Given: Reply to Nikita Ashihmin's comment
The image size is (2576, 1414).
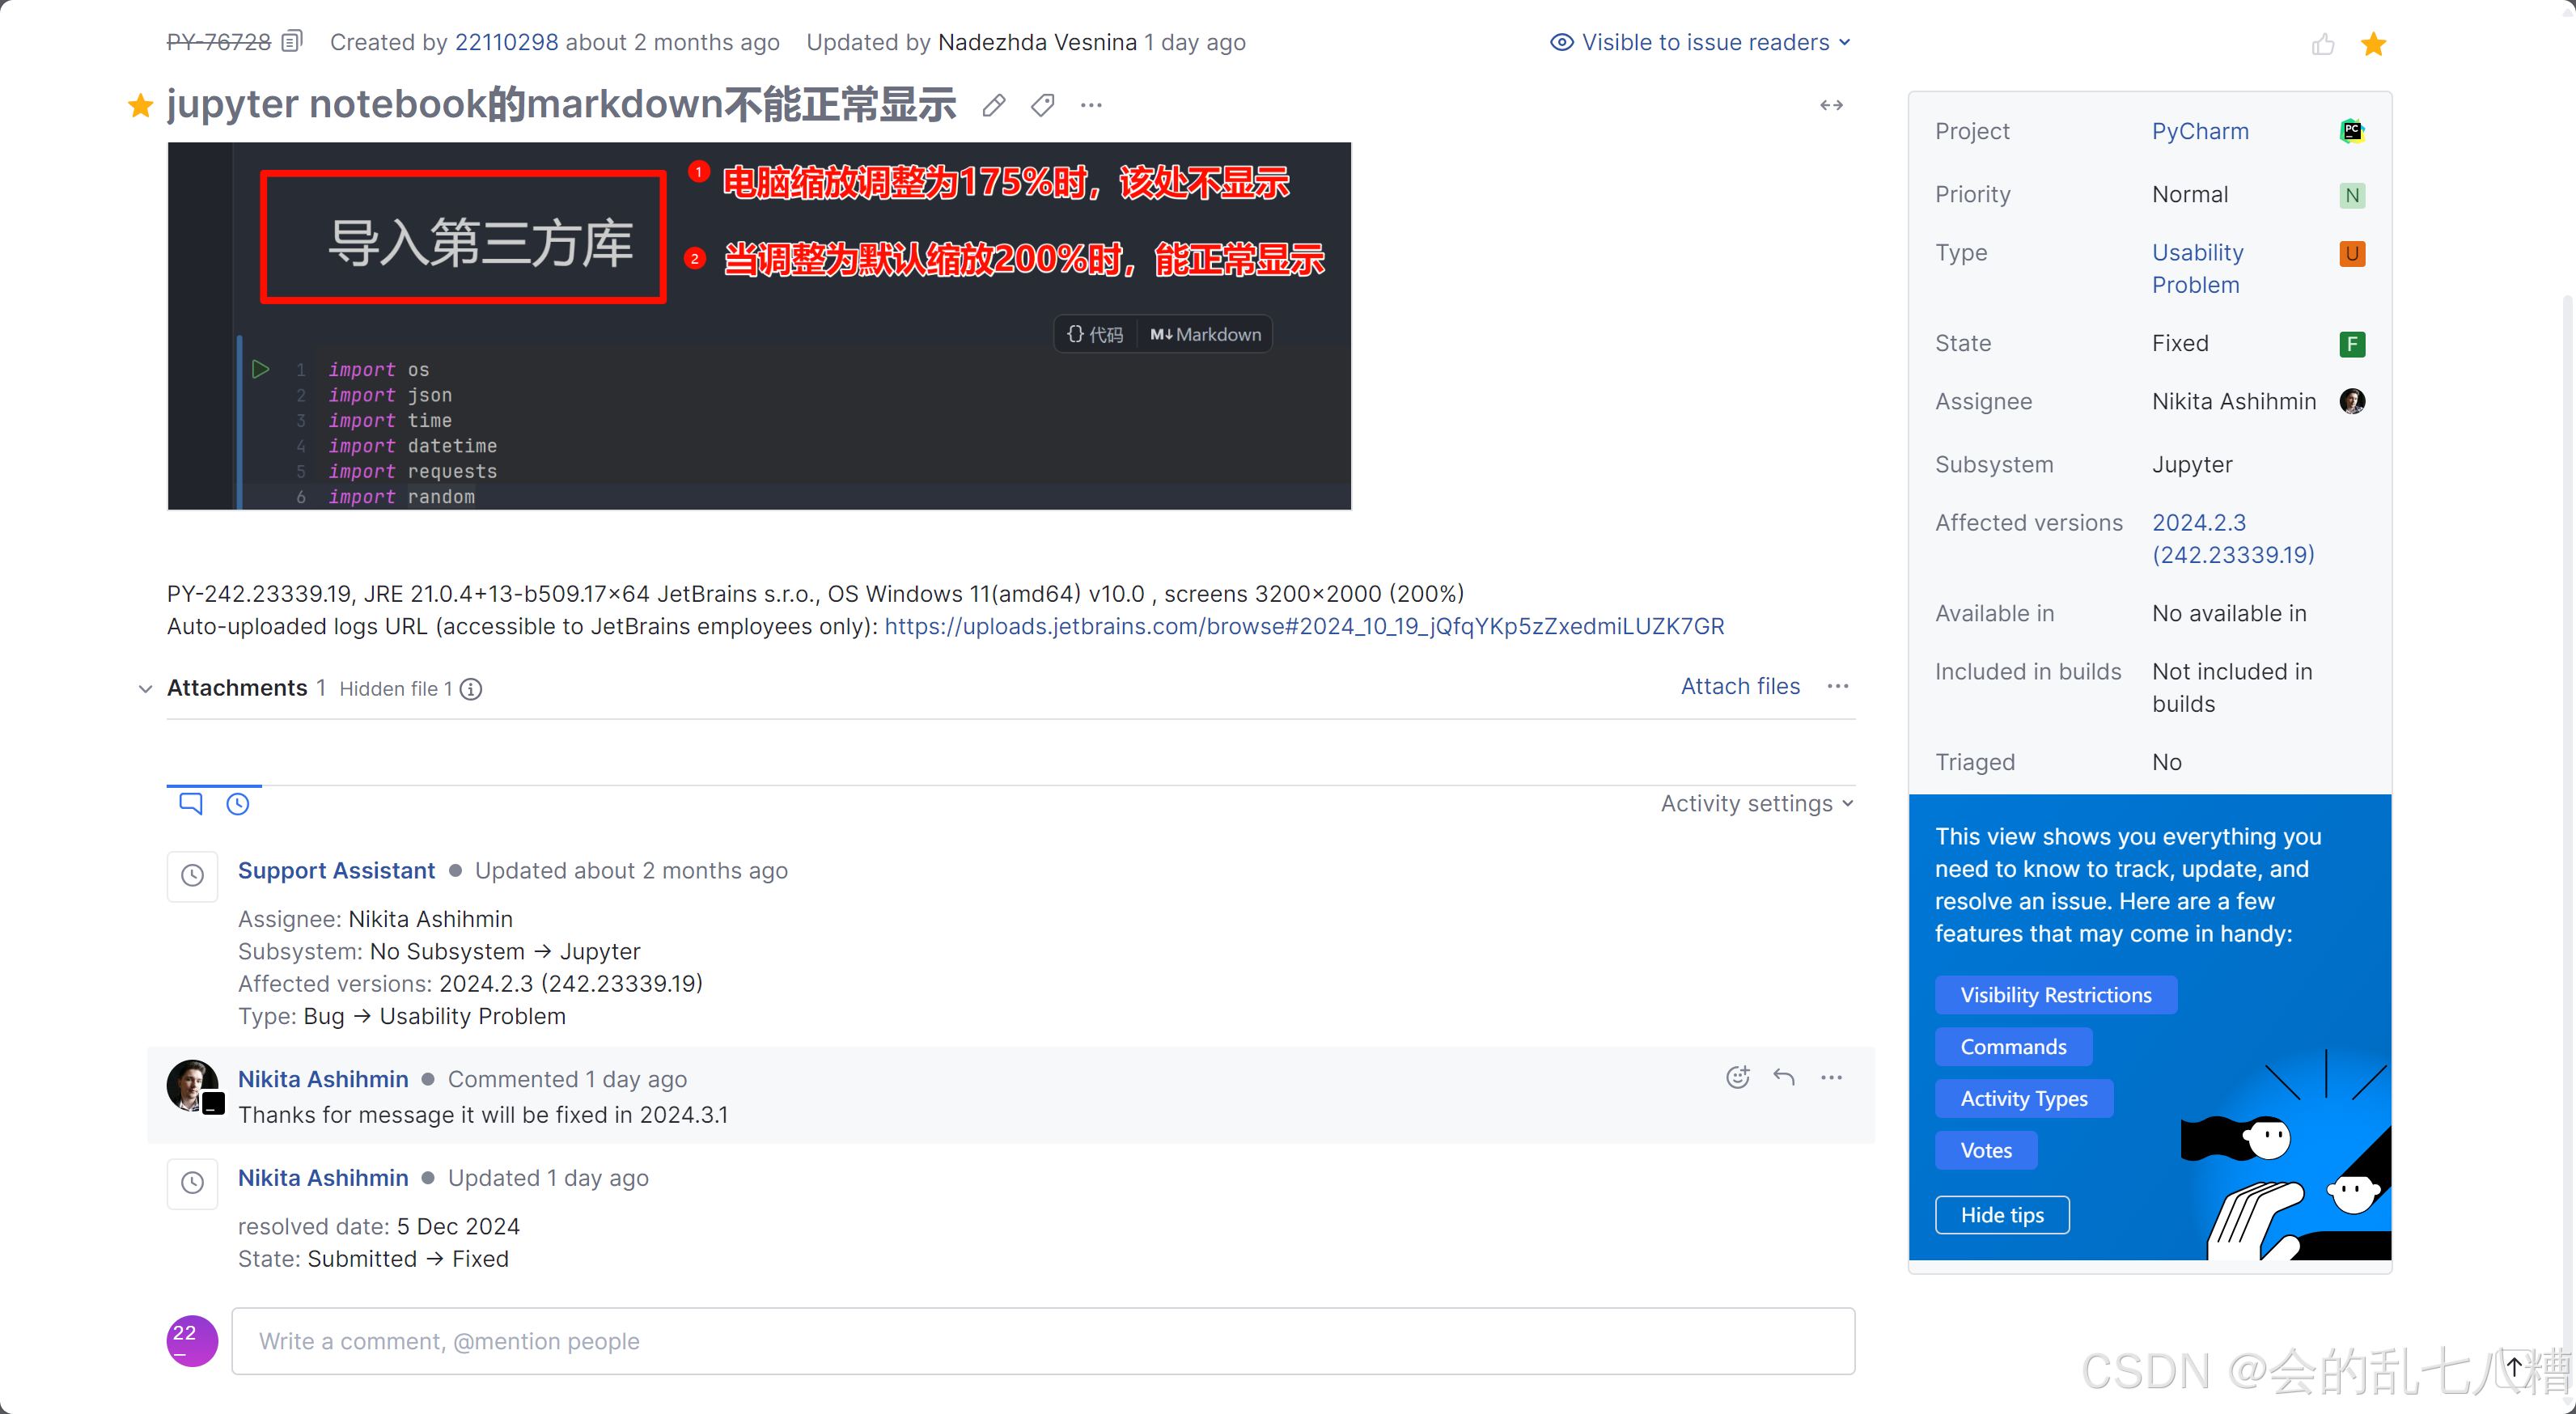Looking at the screenshot, I should click(1784, 1077).
